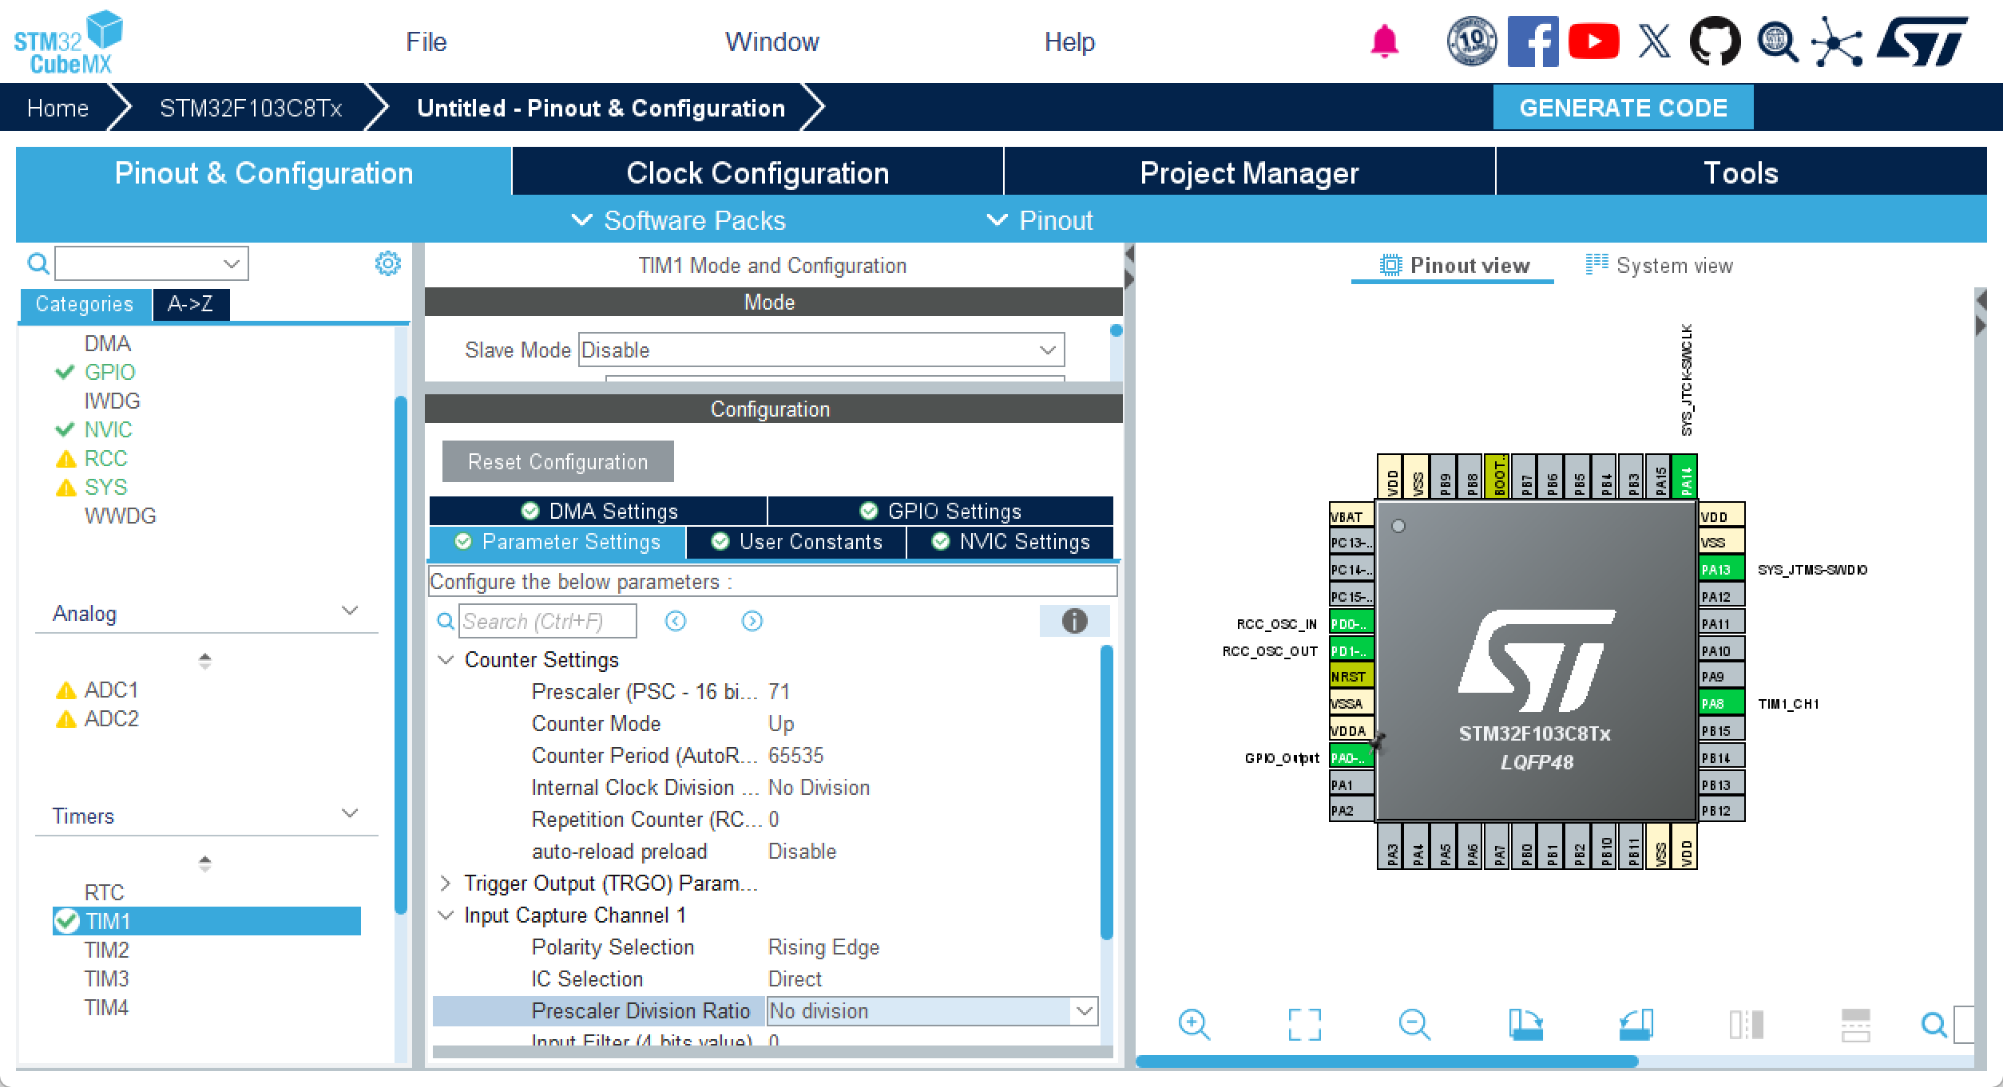Open the X social icon

coord(1654,41)
